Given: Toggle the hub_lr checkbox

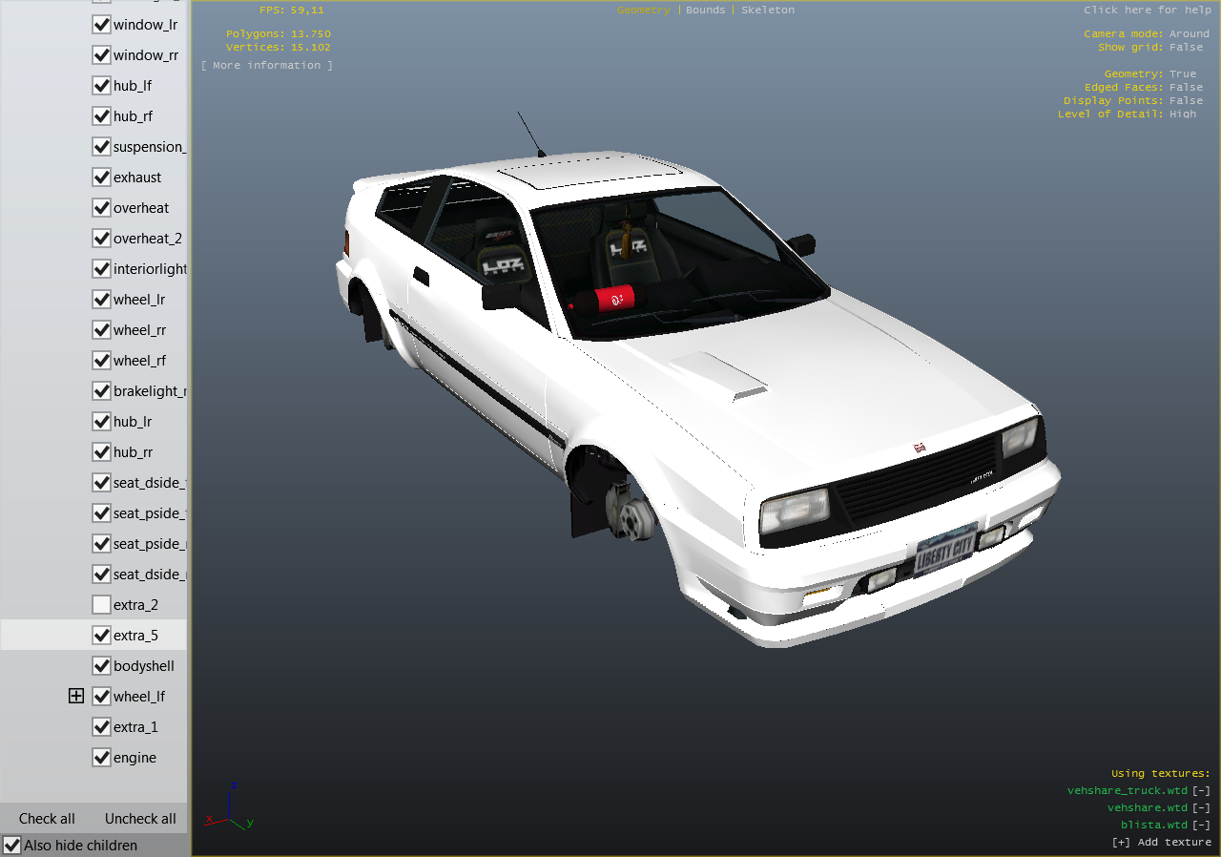Looking at the screenshot, I should [x=102, y=422].
